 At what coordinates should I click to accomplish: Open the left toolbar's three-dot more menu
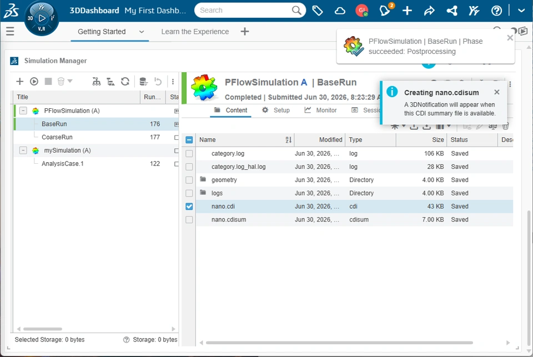[173, 81]
